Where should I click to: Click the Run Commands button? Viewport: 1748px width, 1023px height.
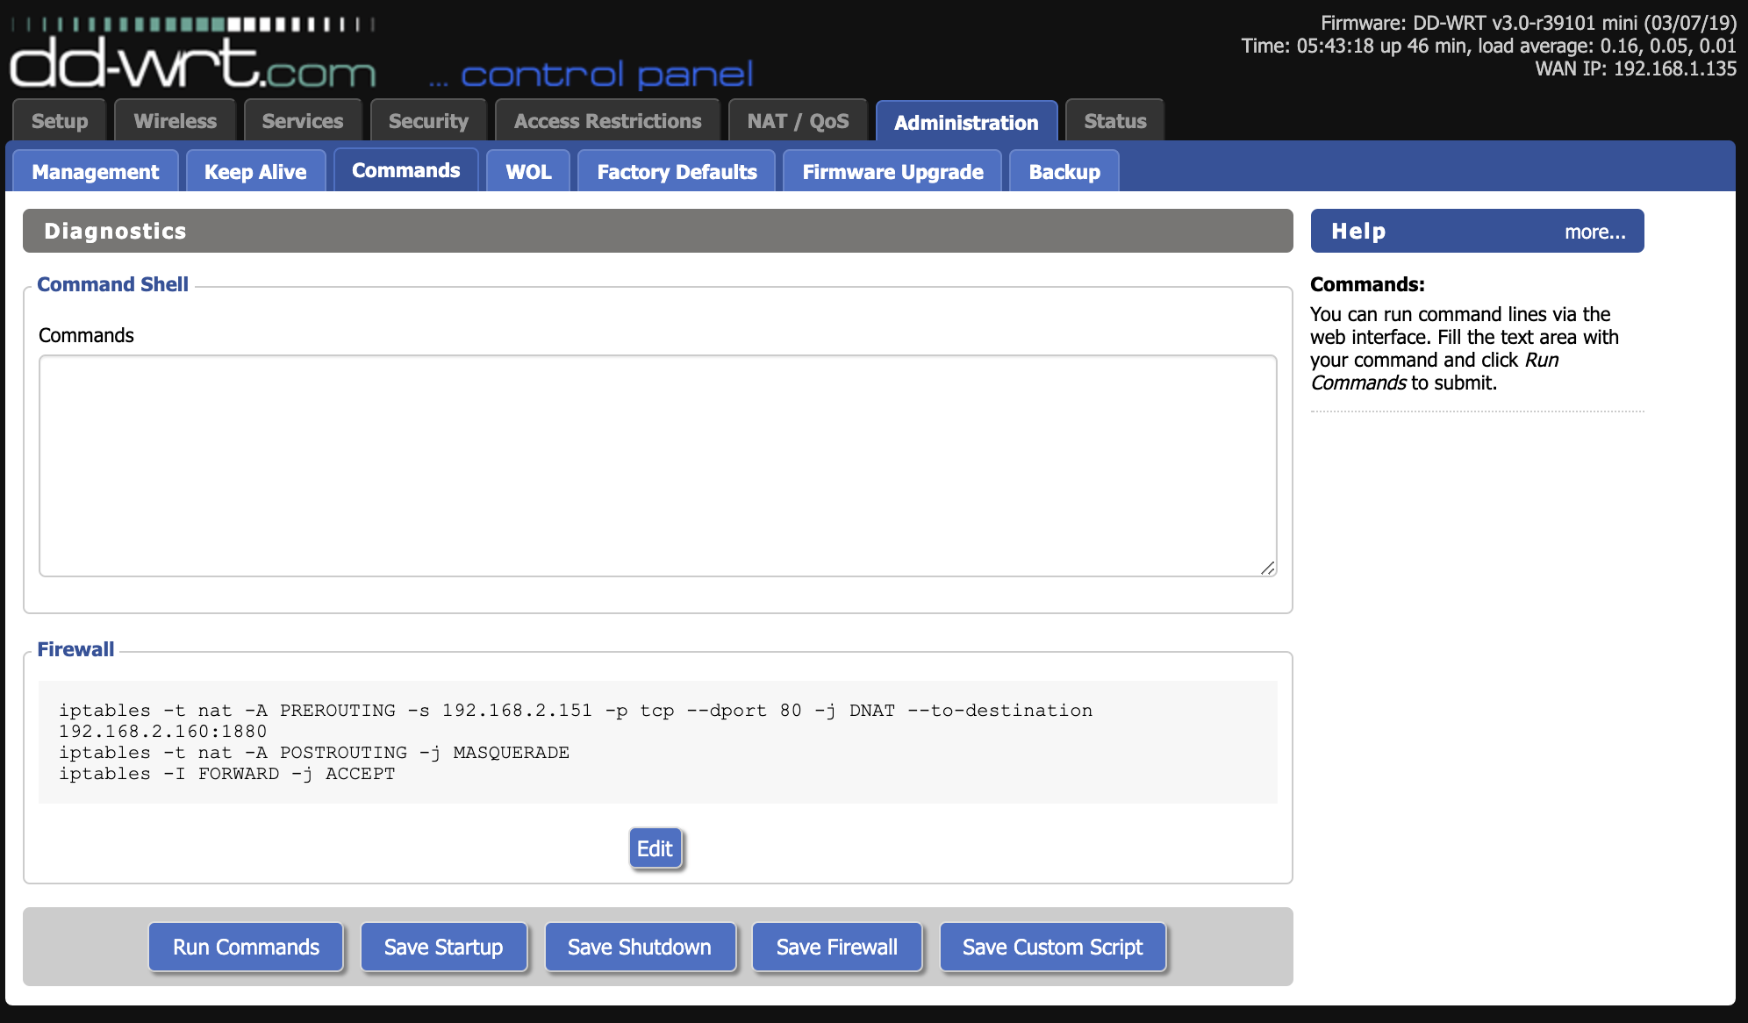click(x=246, y=947)
